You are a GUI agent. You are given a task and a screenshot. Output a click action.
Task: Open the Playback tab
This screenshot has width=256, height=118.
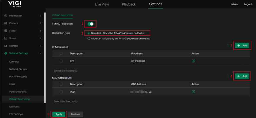[129, 4]
